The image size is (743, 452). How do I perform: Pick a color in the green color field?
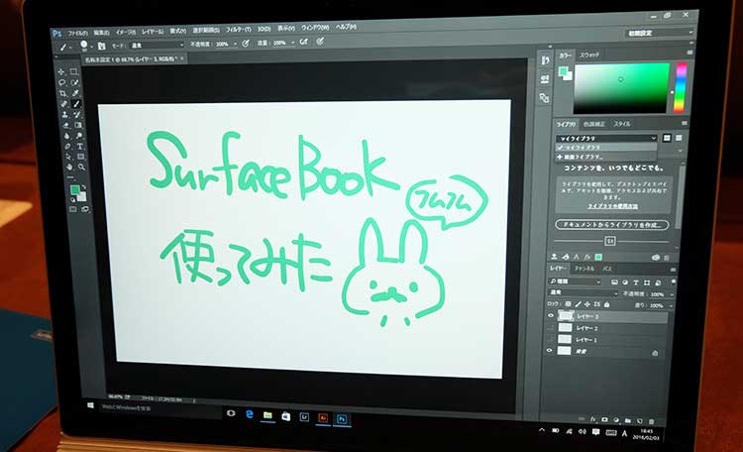coord(621,88)
